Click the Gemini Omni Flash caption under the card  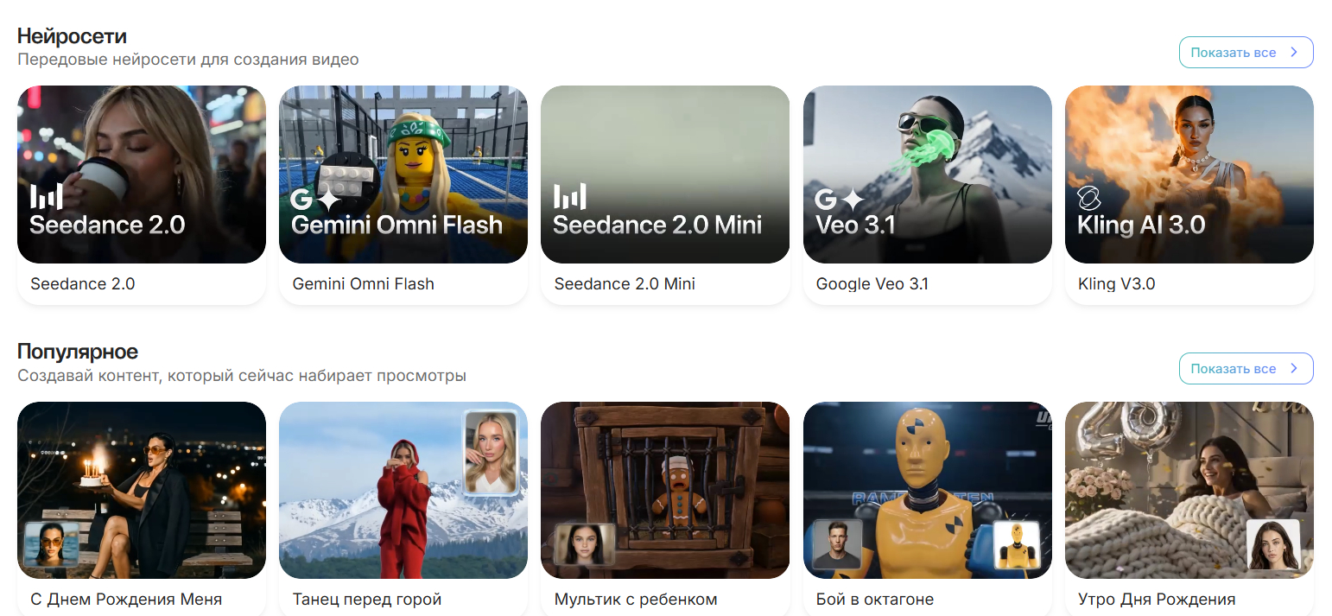364,283
